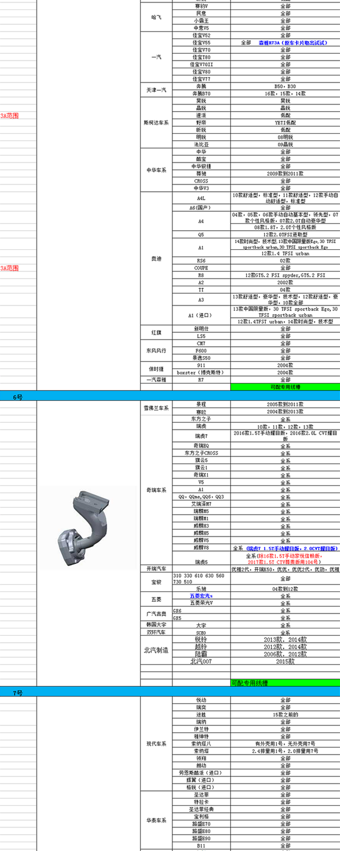Select the A4L model cell

point(201,198)
